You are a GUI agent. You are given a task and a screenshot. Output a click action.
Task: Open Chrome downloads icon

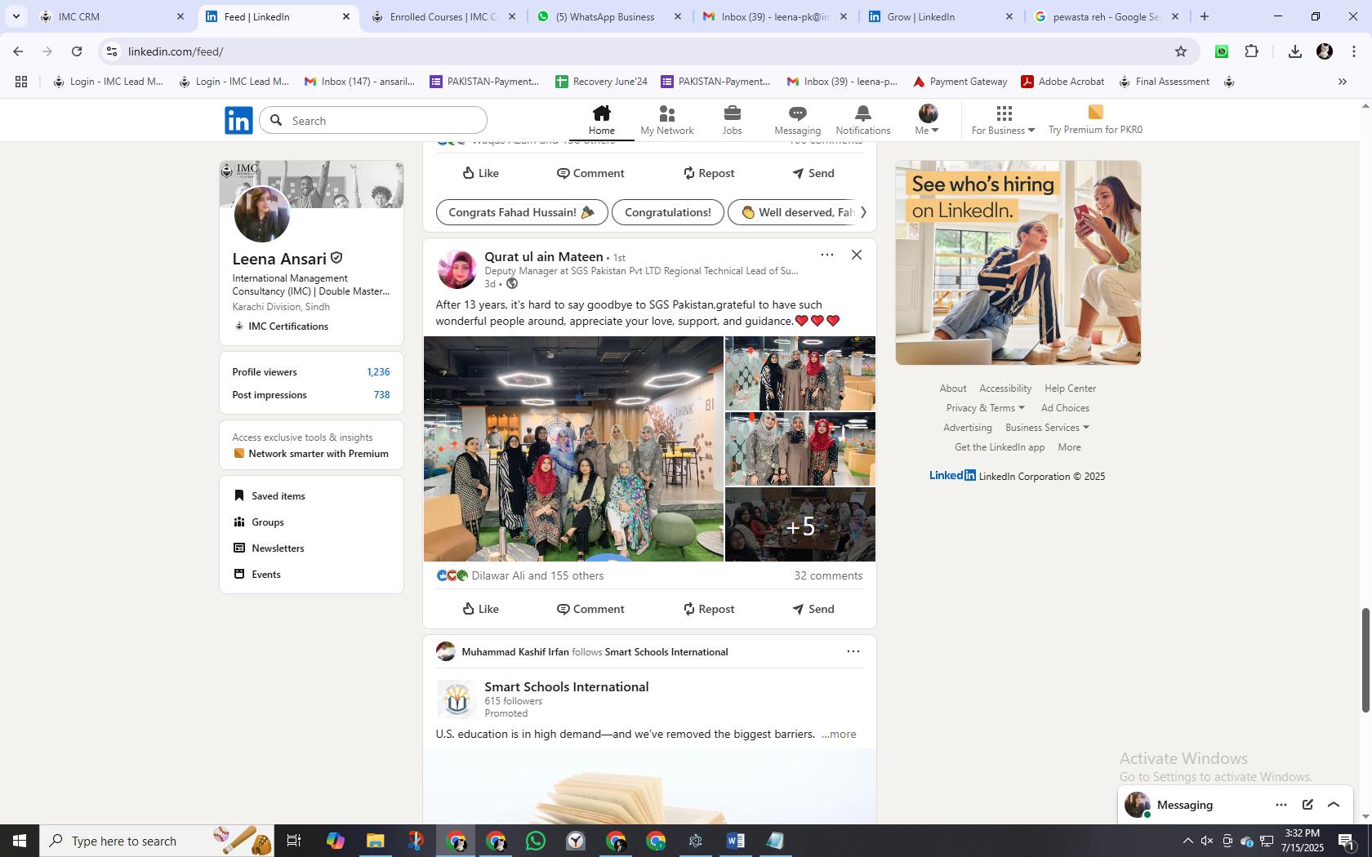point(1294,51)
